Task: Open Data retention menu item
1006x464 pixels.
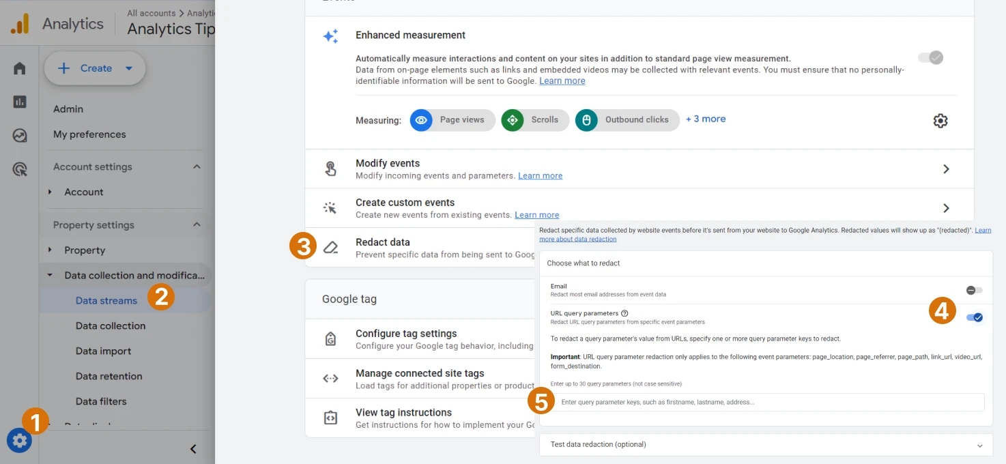Action: (x=109, y=377)
